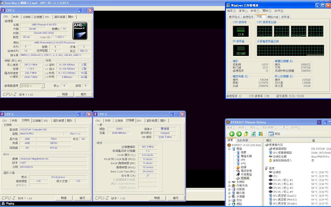Open the SPD tab in the top CPU-Z window
The height and width of the screenshot is (207, 331).
(x=47, y=17)
